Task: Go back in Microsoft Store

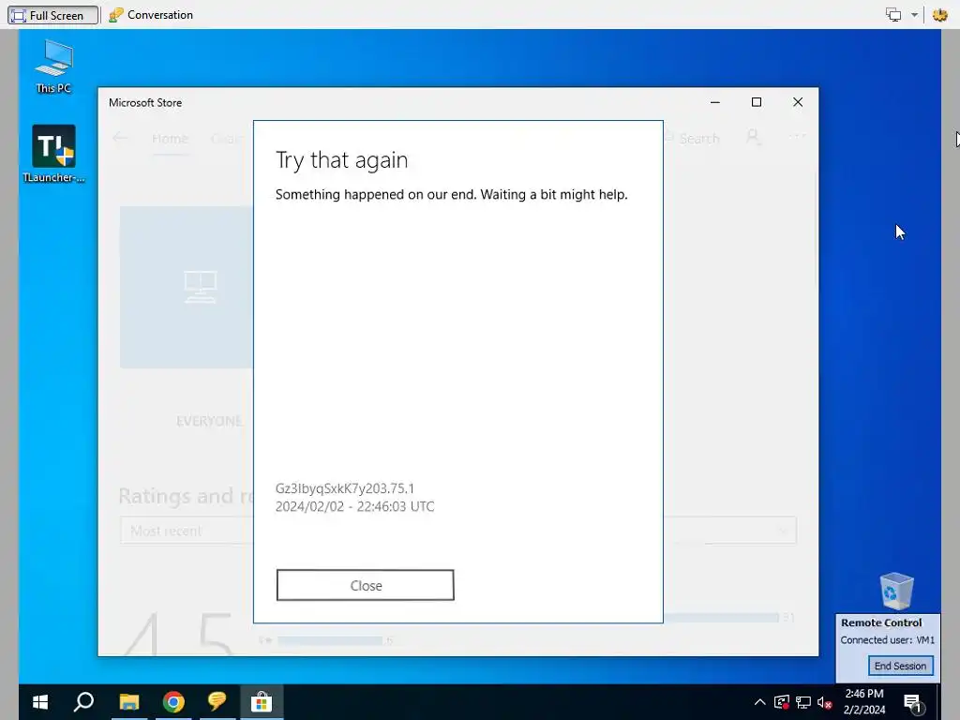Action: (x=121, y=138)
